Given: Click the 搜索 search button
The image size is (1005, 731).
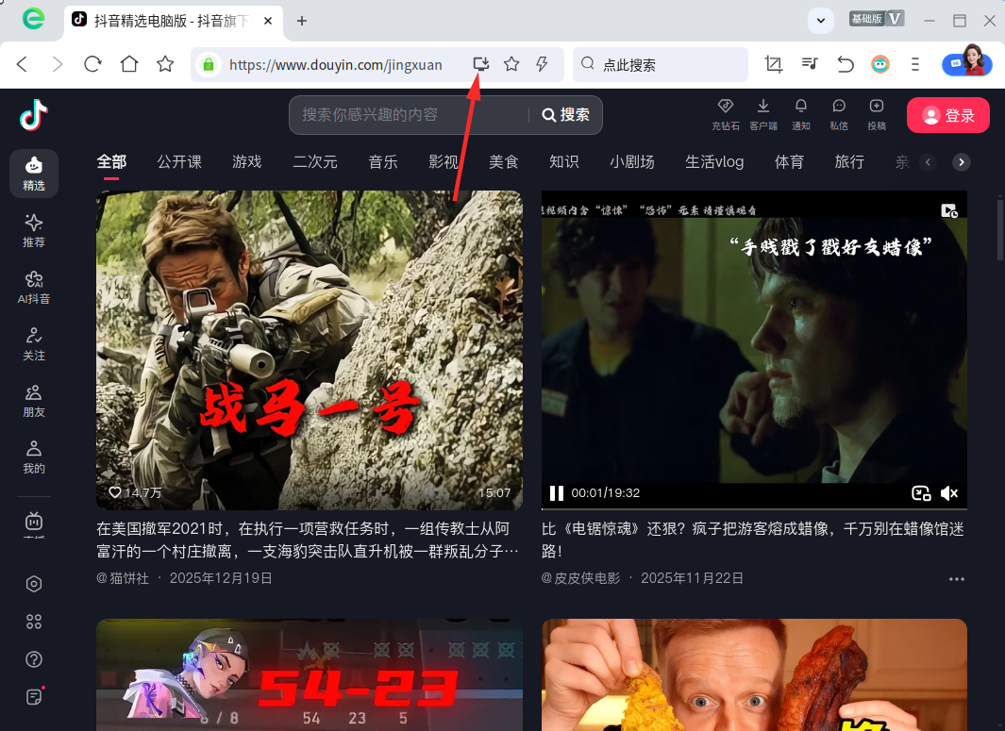Looking at the screenshot, I should (566, 115).
